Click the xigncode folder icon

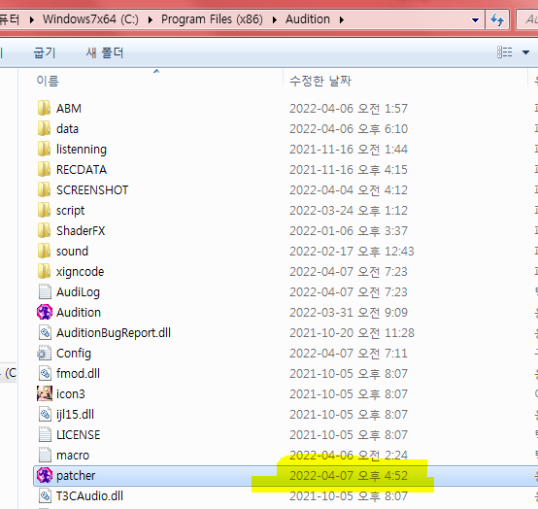[45, 271]
